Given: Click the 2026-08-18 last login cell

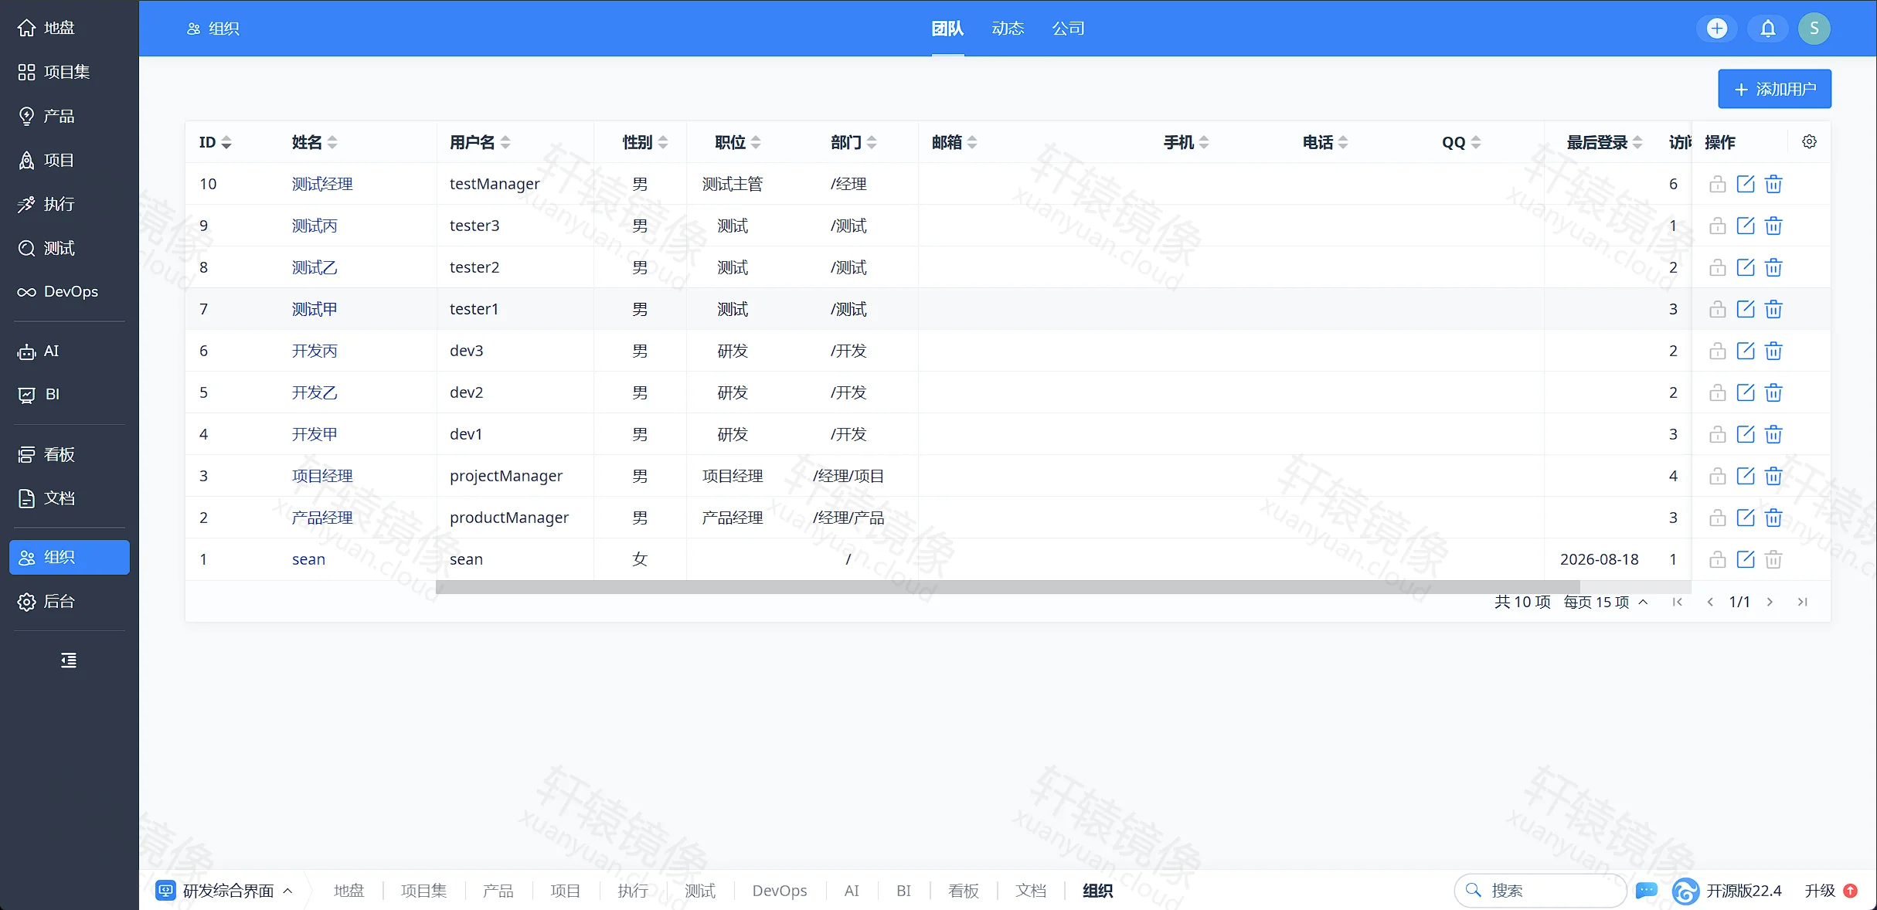Looking at the screenshot, I should (1599, 559).
